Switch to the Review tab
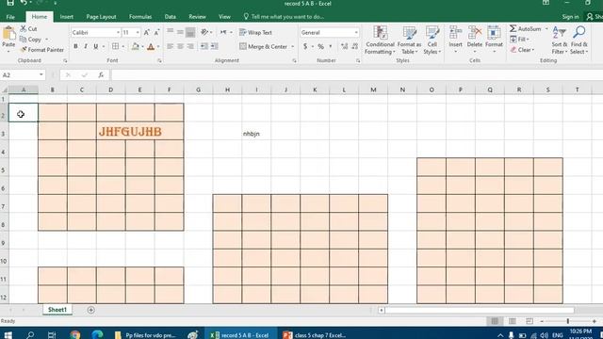This screenshot has height=339, width=603. (x=197, y=17)
